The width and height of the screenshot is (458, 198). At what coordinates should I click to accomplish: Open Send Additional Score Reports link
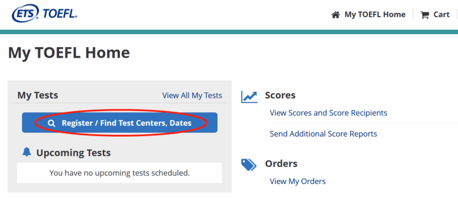(x=323, y=134)
